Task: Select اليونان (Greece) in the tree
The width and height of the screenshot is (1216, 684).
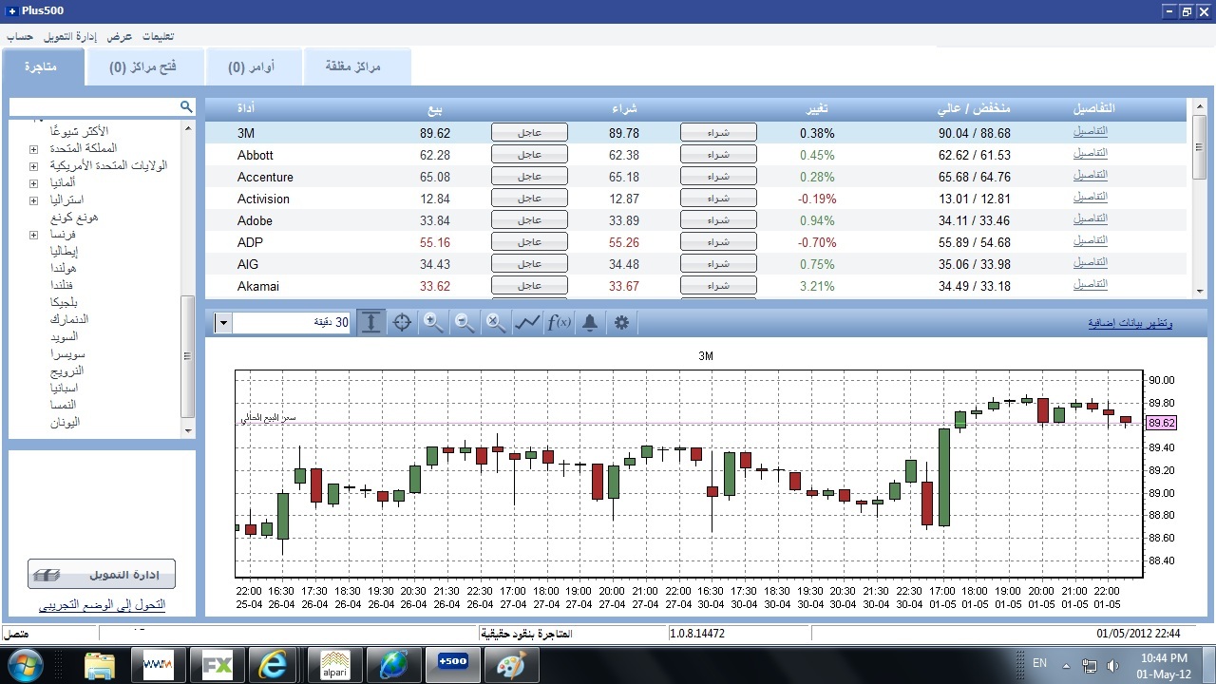Action: point(65,423)
